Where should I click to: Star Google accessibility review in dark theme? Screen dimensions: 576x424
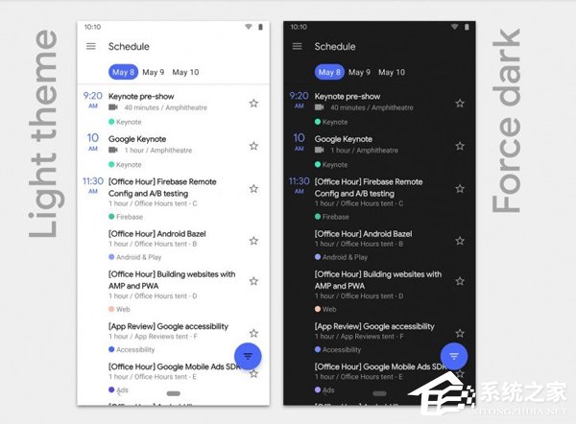(460, 333)
